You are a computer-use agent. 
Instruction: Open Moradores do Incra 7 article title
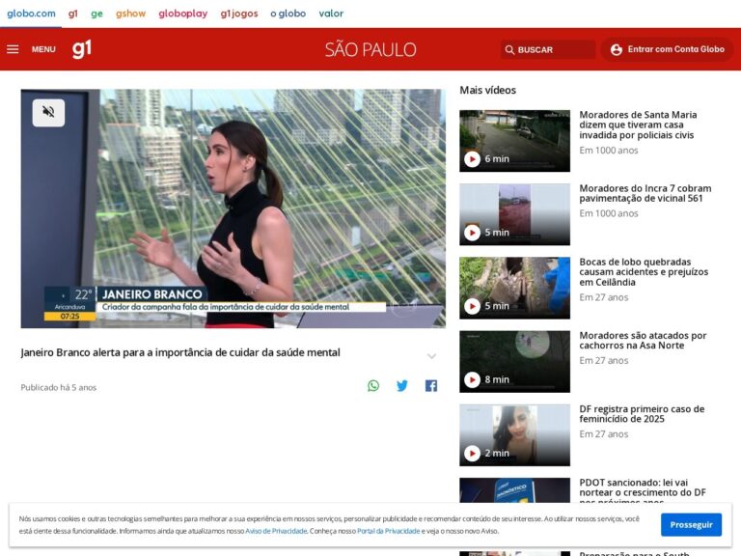pos(645,193)
